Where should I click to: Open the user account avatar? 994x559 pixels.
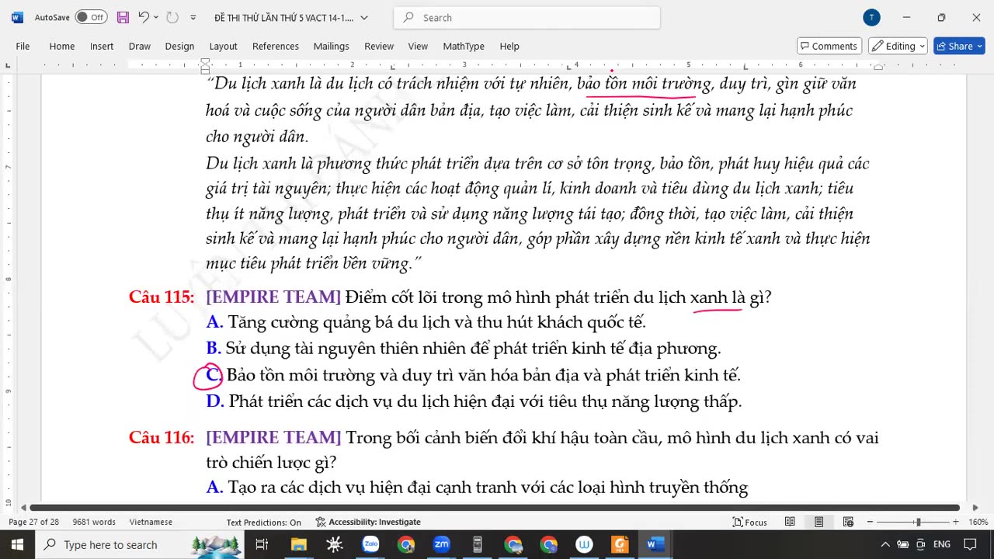[x=871, y=17]
